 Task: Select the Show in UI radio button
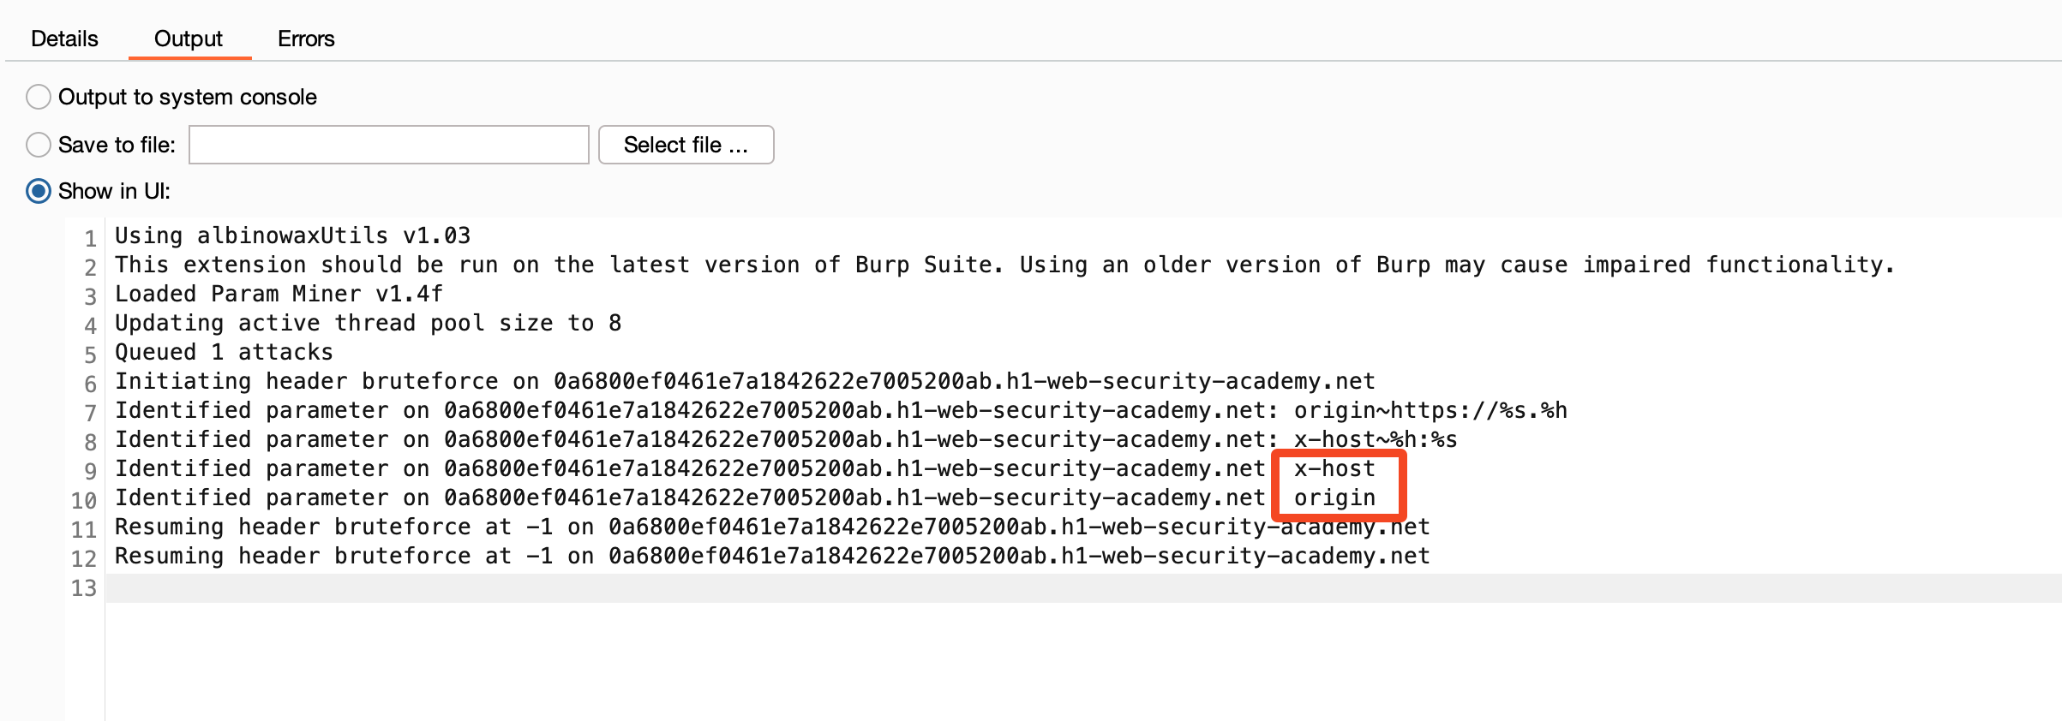(x=39, y=191)
